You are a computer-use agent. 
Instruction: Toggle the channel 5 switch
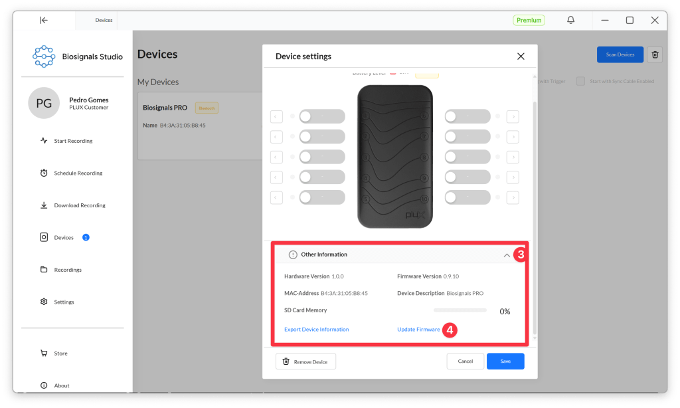coord(322,197)
